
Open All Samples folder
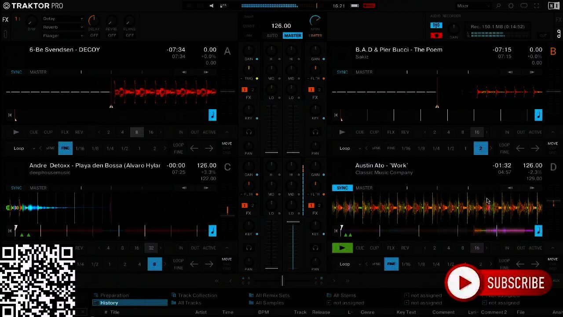[x=270, y=303]
